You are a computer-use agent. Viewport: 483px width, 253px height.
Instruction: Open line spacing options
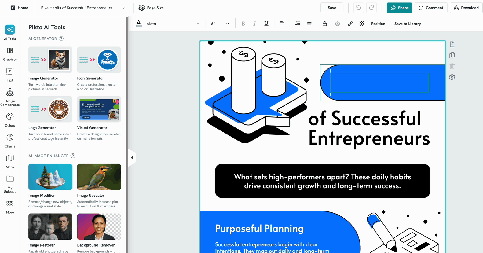click(x=297, y=24)
